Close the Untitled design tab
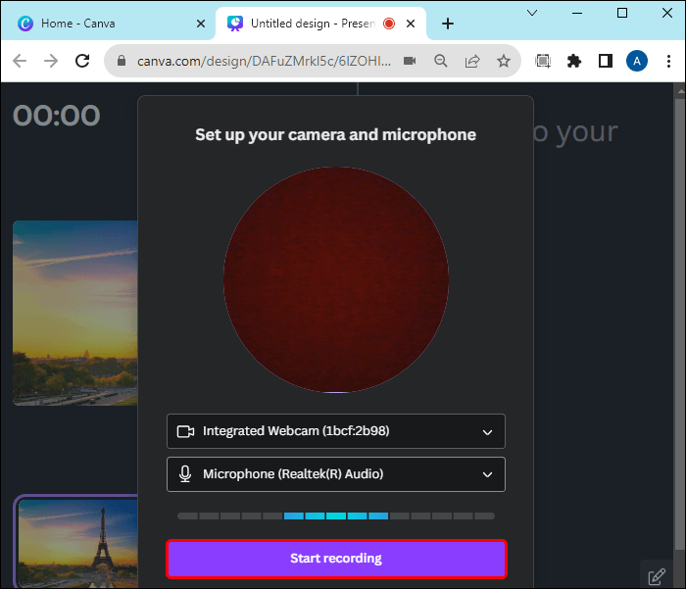The image size is (686, 589). [x=411, y=24]
